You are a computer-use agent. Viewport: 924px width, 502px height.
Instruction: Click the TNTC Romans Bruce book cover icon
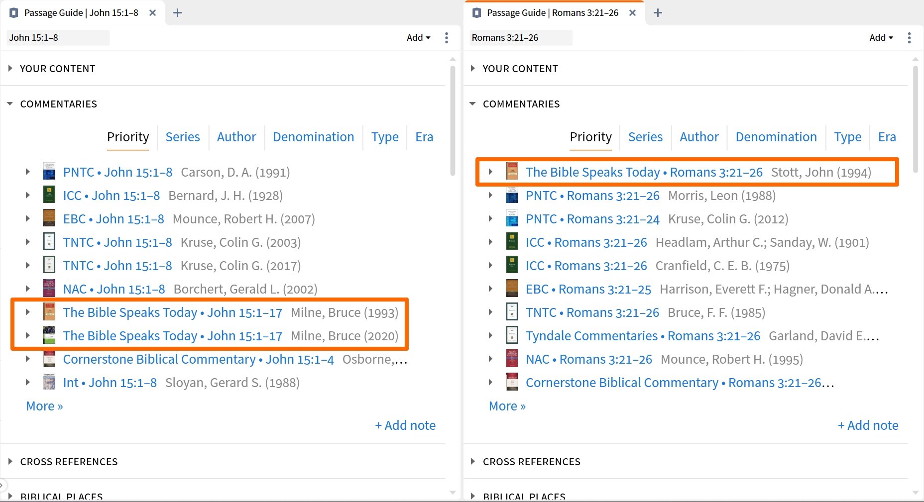click(x=512, y=312)
